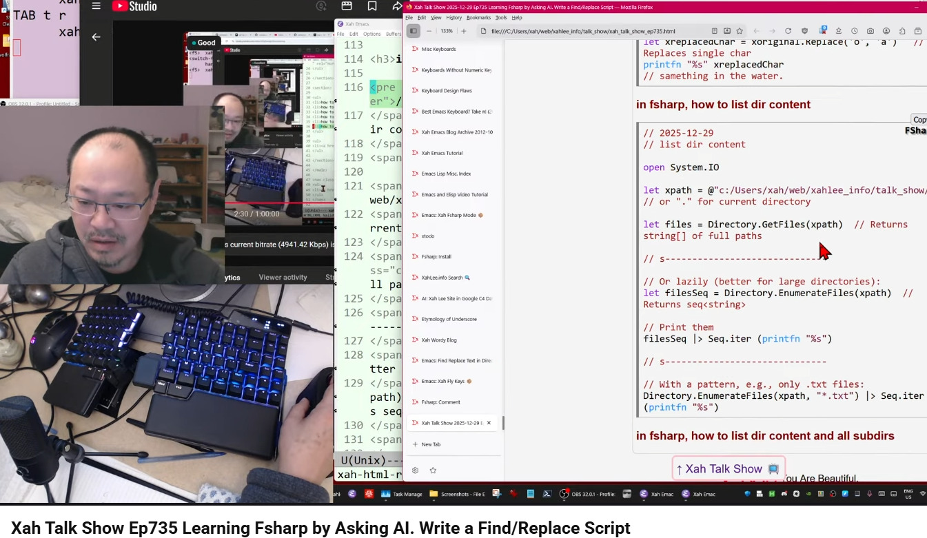
Task: Click the back arrow in YouTube Studio
Action: 96,37
